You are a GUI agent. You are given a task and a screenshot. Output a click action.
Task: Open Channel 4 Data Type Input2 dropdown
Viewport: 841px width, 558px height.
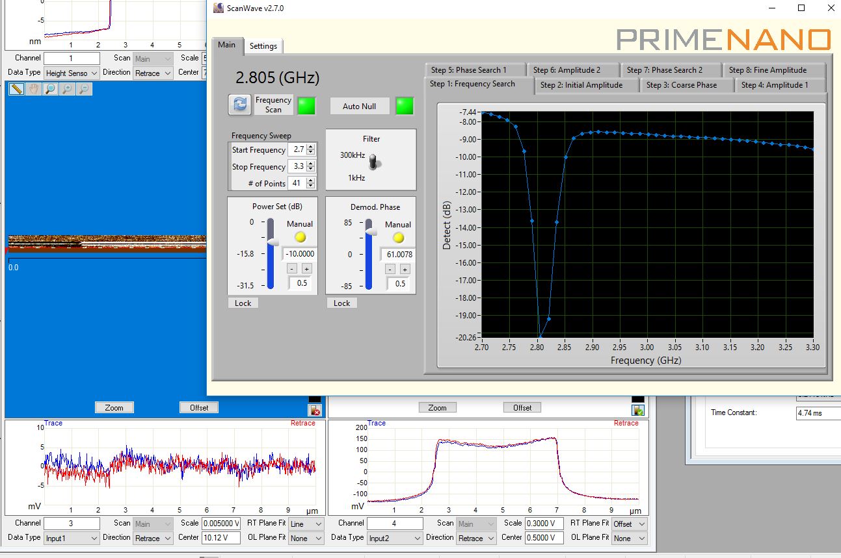pyautogui.click(x=395, y=539)
